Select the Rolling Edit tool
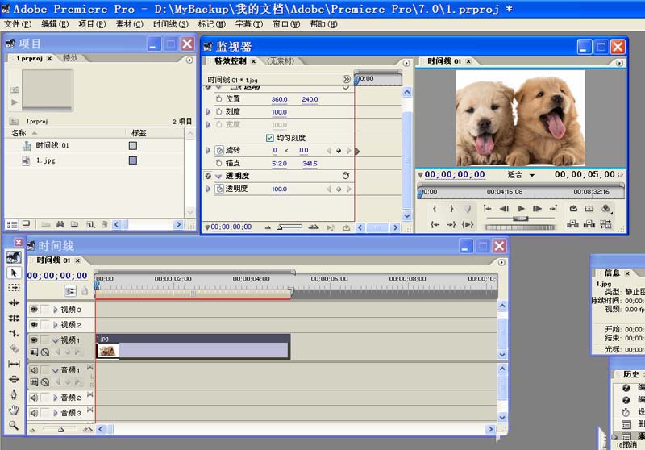The width and height of the screenshot is (645, 450). (14, 318)
